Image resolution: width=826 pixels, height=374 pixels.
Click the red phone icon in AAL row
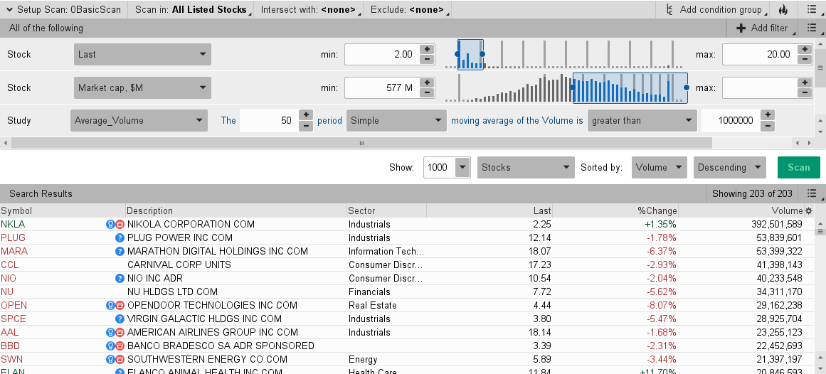pyautogui.click(x=120, y=332)
